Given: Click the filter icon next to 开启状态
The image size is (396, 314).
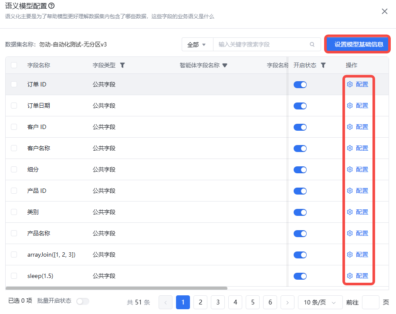Looking at the screenshot, I should [x=323, y=65].
